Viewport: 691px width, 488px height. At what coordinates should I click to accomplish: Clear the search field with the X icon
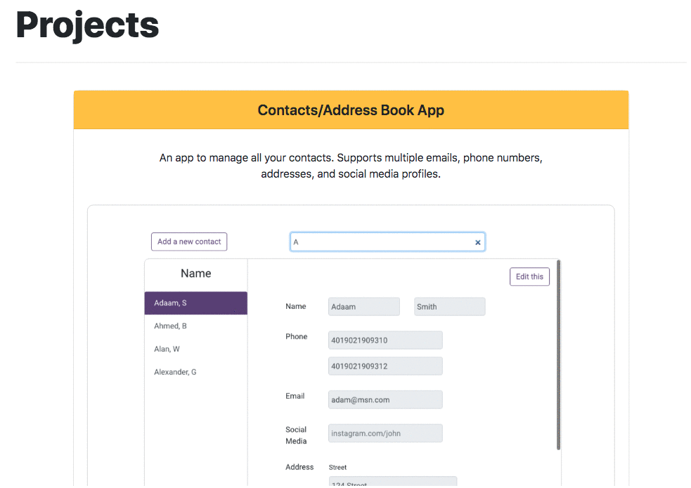point(478,242)
